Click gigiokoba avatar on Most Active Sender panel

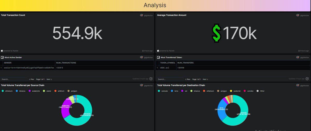[142, 57]
